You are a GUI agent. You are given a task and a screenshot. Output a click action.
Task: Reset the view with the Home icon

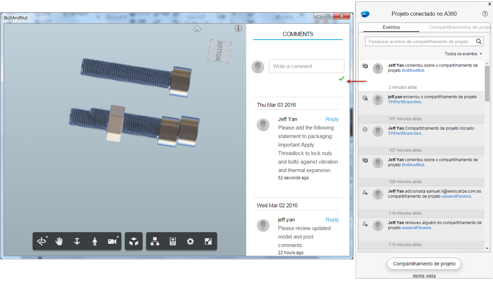197,28
